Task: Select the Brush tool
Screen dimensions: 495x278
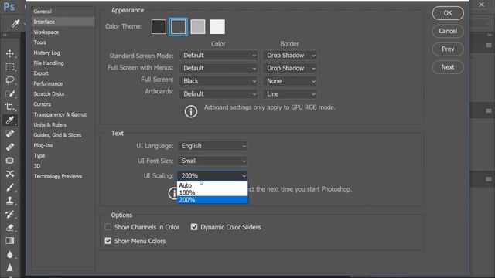Action: pos(10,187)
